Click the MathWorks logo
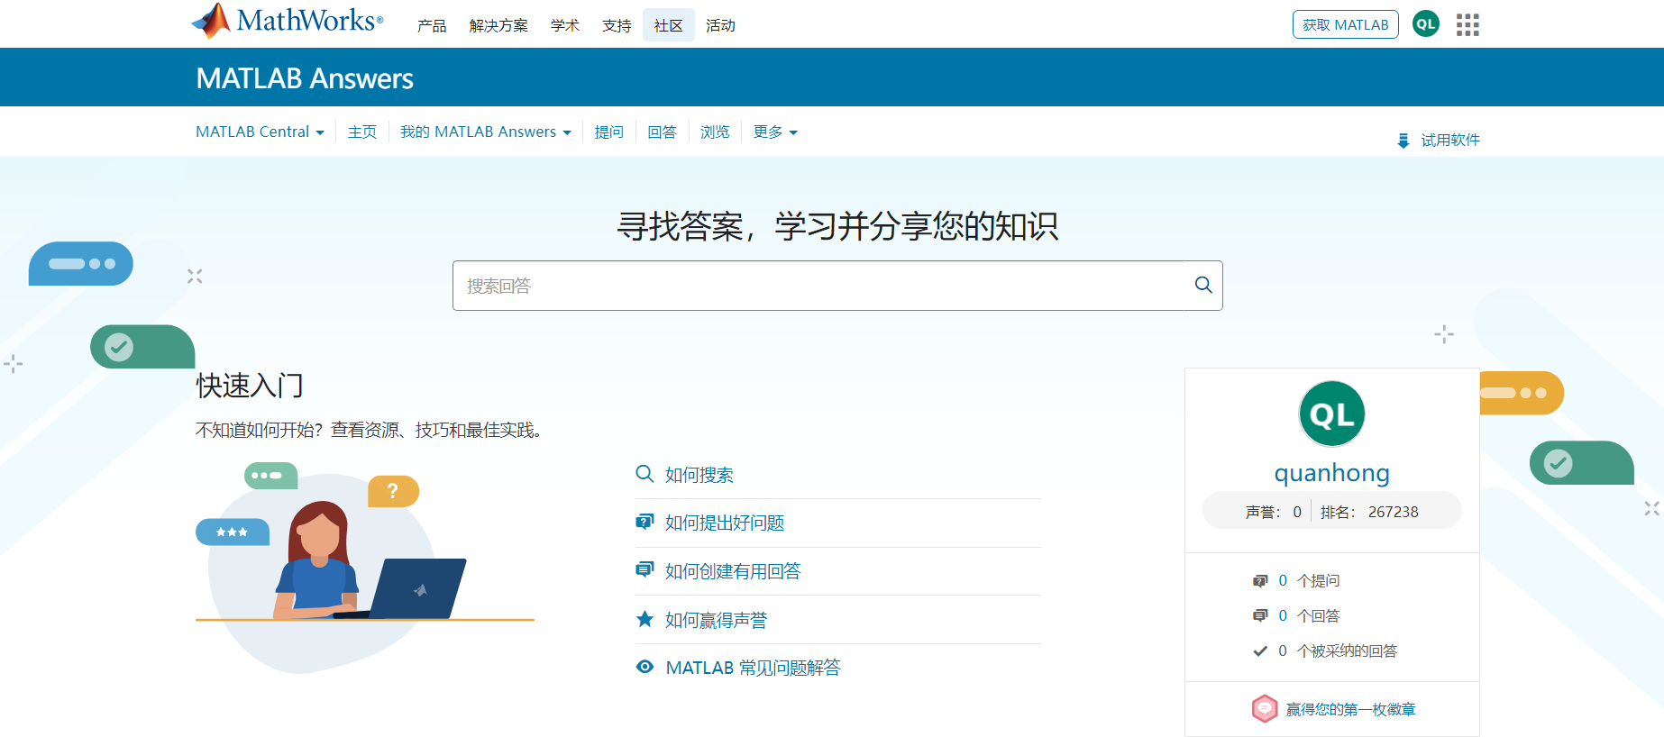The image size is (1664, 737). (x=287, y=21)
